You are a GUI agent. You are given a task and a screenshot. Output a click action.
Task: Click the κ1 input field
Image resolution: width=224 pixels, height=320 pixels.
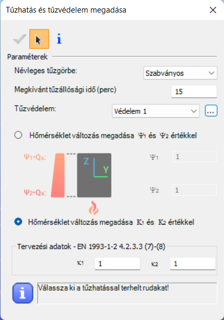coord(118,264)
